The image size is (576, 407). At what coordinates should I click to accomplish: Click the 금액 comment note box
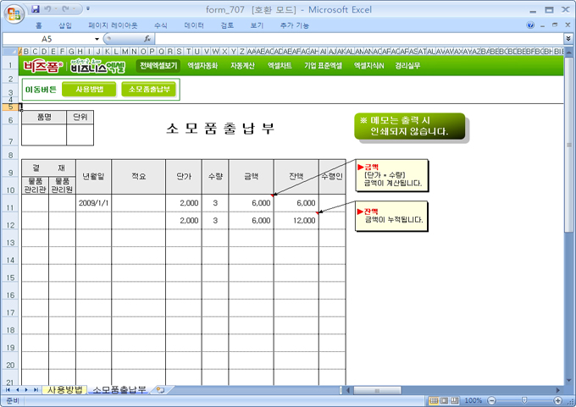(x=391, y=175)
